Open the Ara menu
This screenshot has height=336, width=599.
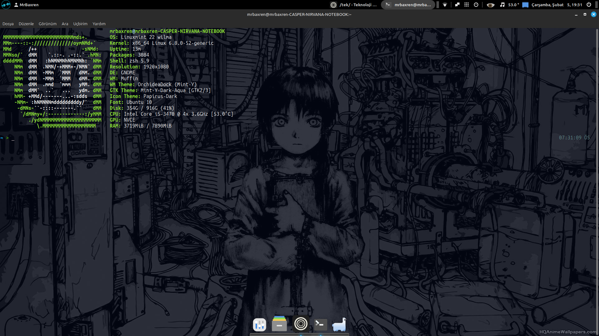(65, 24)
